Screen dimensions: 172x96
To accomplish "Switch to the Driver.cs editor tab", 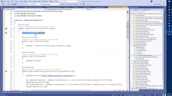I will click(67, 7).
